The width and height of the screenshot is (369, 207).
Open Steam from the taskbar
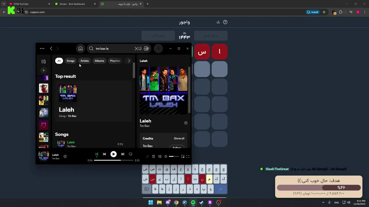tap(202, 202)
